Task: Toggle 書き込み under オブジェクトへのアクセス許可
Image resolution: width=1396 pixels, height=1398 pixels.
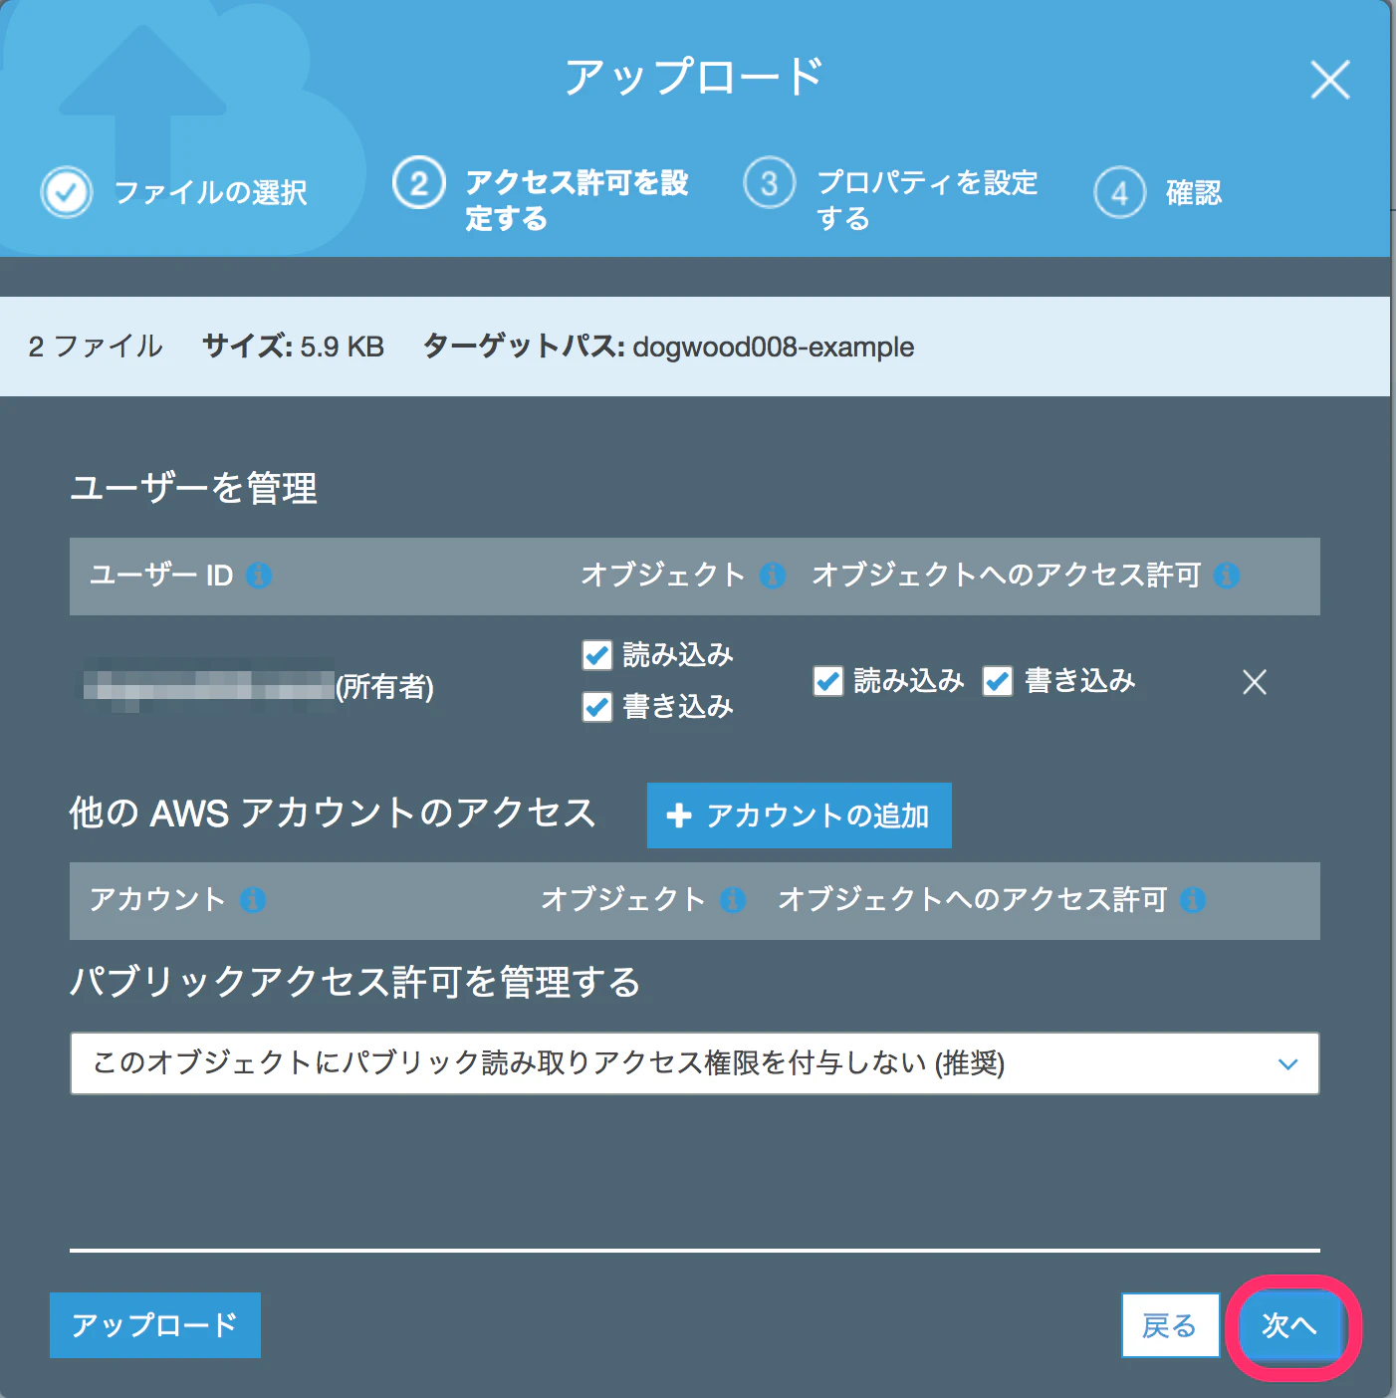Action: point(998,681)
